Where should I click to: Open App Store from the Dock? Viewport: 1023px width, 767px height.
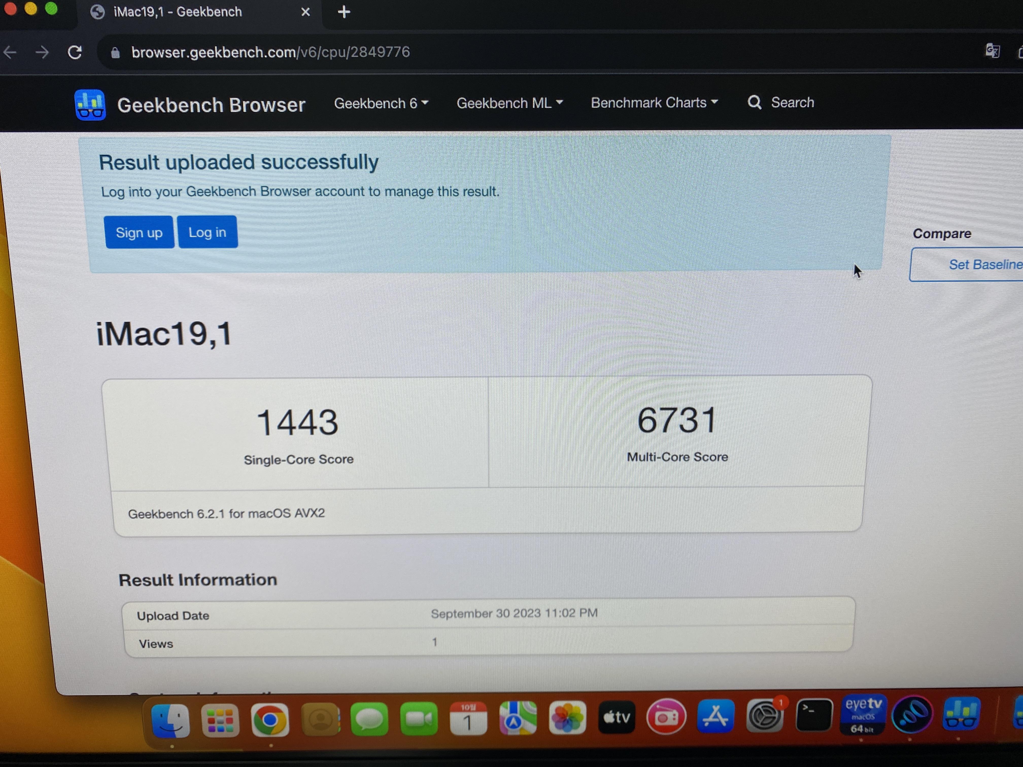[x=715, y=716]
